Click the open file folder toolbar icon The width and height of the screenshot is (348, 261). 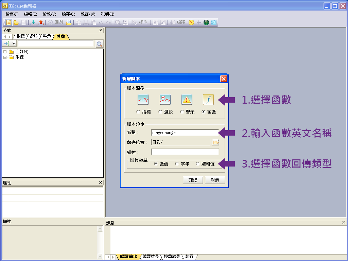click(16, 22)
